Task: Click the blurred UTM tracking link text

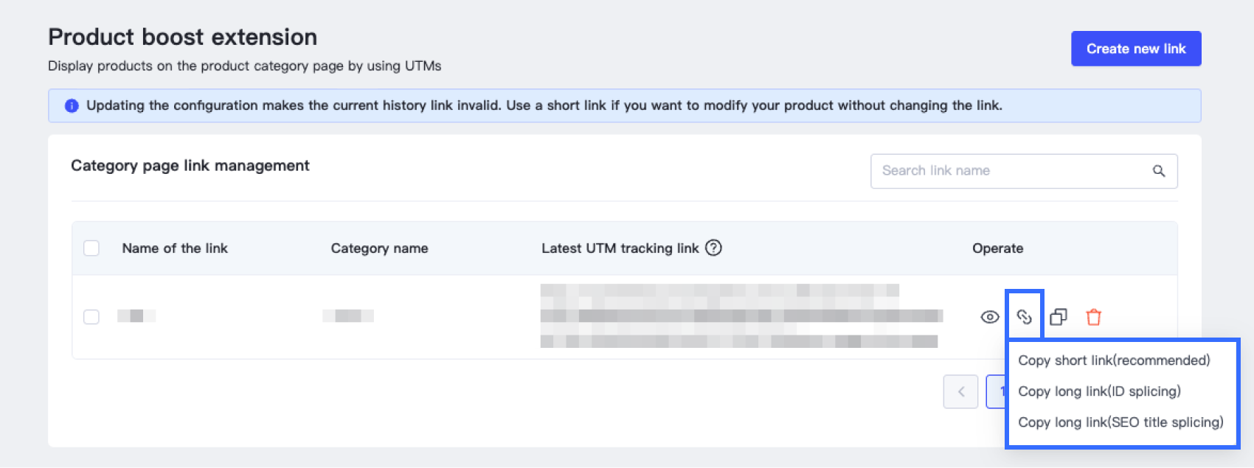Action: 741,315
